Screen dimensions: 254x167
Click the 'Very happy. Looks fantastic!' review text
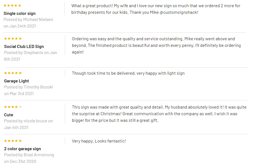click(x=99, y=141)
